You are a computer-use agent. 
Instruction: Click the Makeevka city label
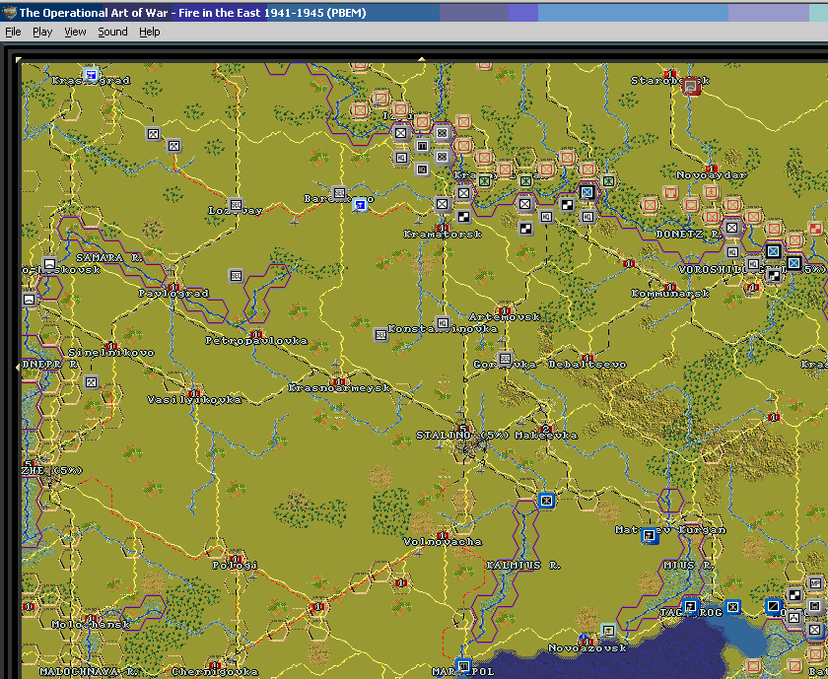tap(546, 436)
